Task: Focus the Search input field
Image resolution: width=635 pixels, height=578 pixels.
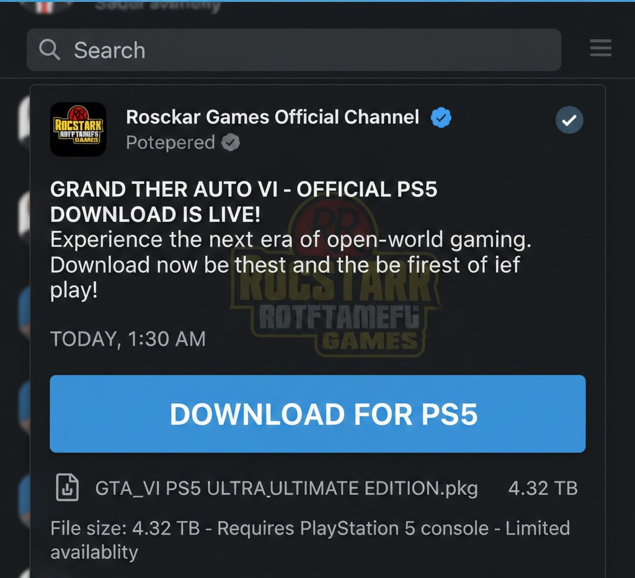Action: [x=293, y=50]
